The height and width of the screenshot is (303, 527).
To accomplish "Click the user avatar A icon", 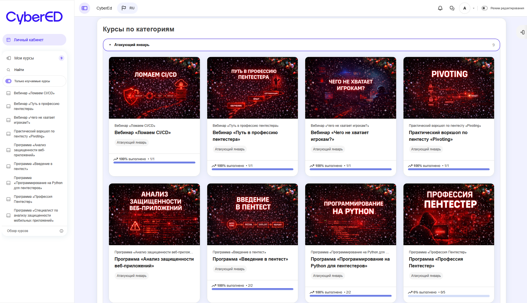I will click(x=464, y=8).
